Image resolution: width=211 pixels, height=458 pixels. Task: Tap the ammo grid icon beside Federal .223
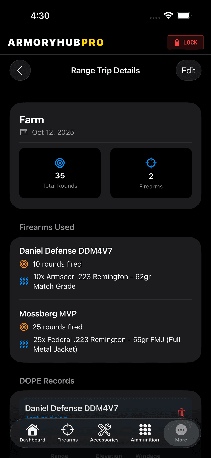pos(24,344)
